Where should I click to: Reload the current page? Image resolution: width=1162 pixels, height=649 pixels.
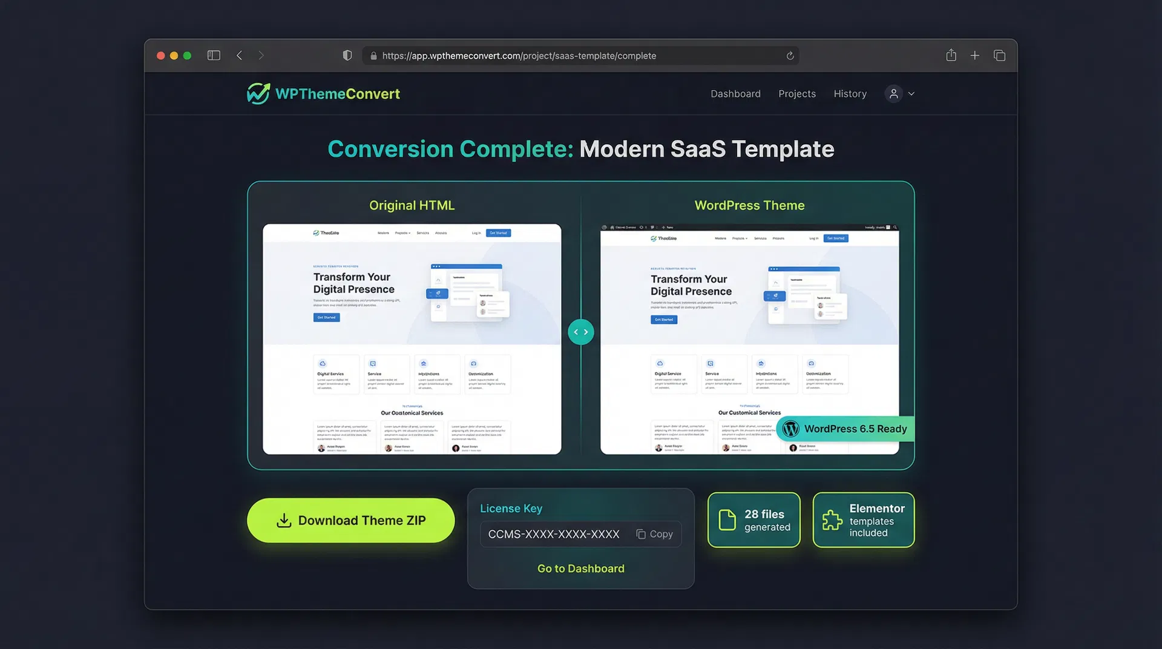(x=790, y=56)
